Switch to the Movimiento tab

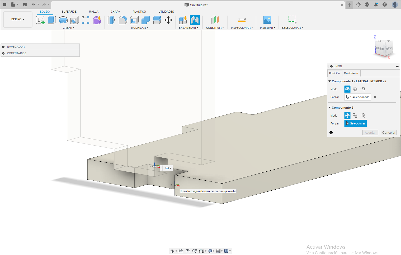tap(351, 73)
